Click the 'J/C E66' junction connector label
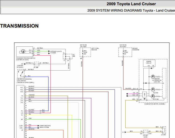The width and height of the screenshot is (175, 138). 36,67
